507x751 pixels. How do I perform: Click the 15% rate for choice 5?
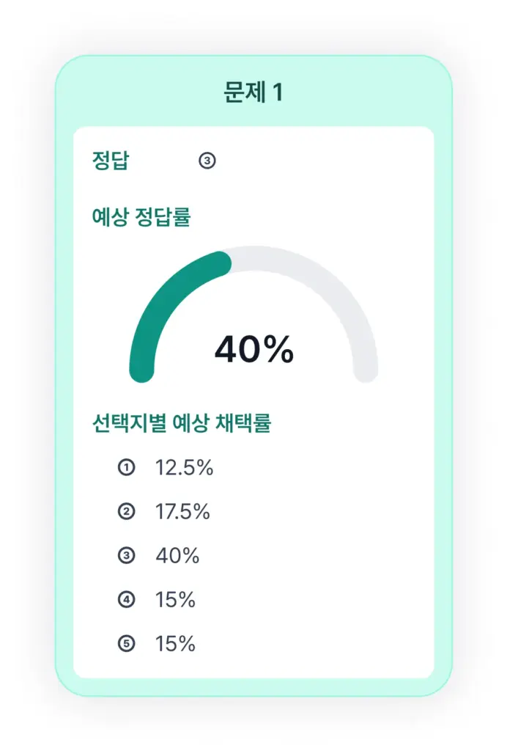[175, 644]
